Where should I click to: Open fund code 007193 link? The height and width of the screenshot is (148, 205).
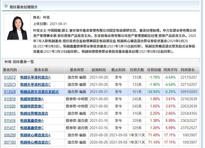[10, 142]
